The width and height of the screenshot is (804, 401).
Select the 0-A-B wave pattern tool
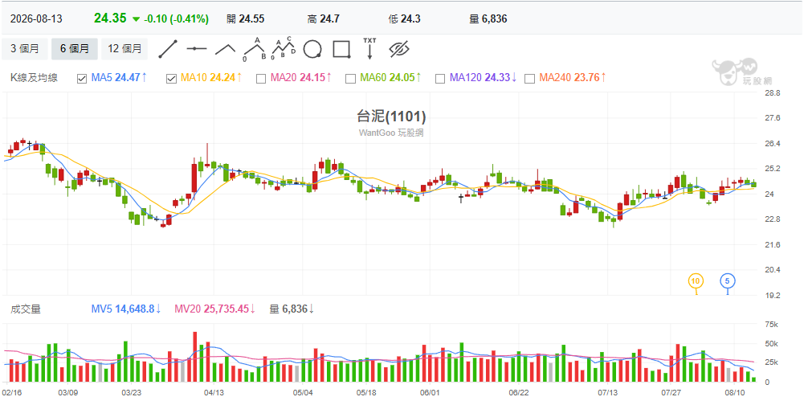pos(255,49)
